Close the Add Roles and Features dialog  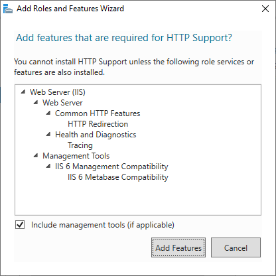(265, 9)
